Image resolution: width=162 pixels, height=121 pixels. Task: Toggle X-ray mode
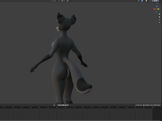click(x=150, y=1)
